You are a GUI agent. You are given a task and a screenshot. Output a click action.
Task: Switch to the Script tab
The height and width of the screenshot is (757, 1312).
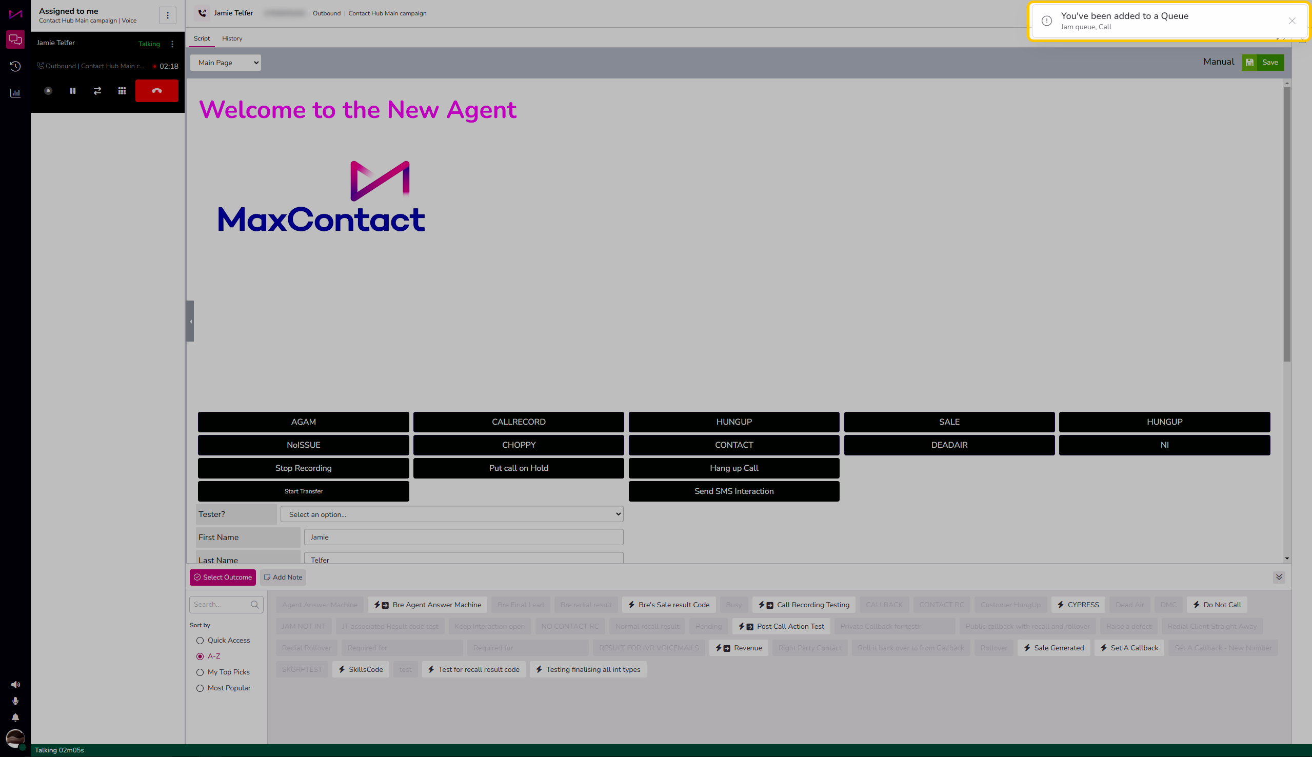pyautogui.click(x=202, y=38)
